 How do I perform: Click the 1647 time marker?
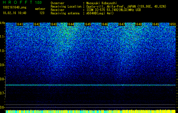pyautogui.click(x=122, y=24)
